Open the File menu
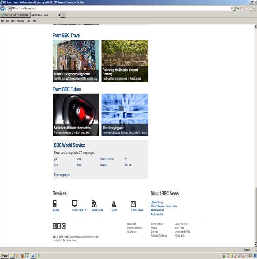 [x=2, y=21]
